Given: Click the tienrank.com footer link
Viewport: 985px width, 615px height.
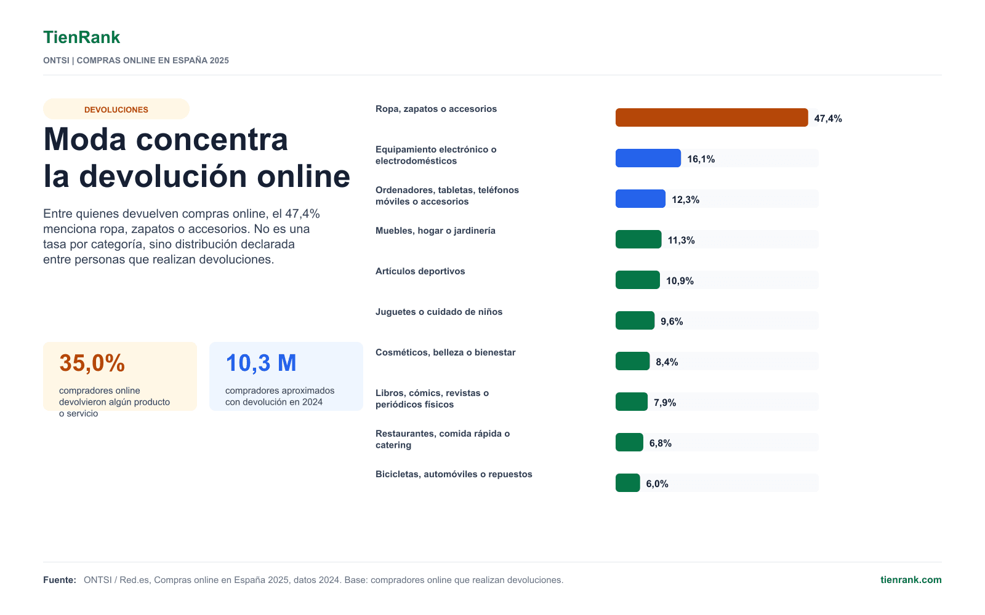Looking at the screenshot, I should tap(911, 580).
